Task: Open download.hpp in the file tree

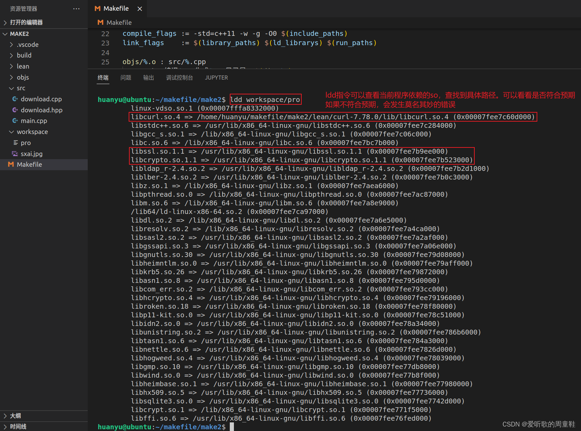Action: (44, 110)
